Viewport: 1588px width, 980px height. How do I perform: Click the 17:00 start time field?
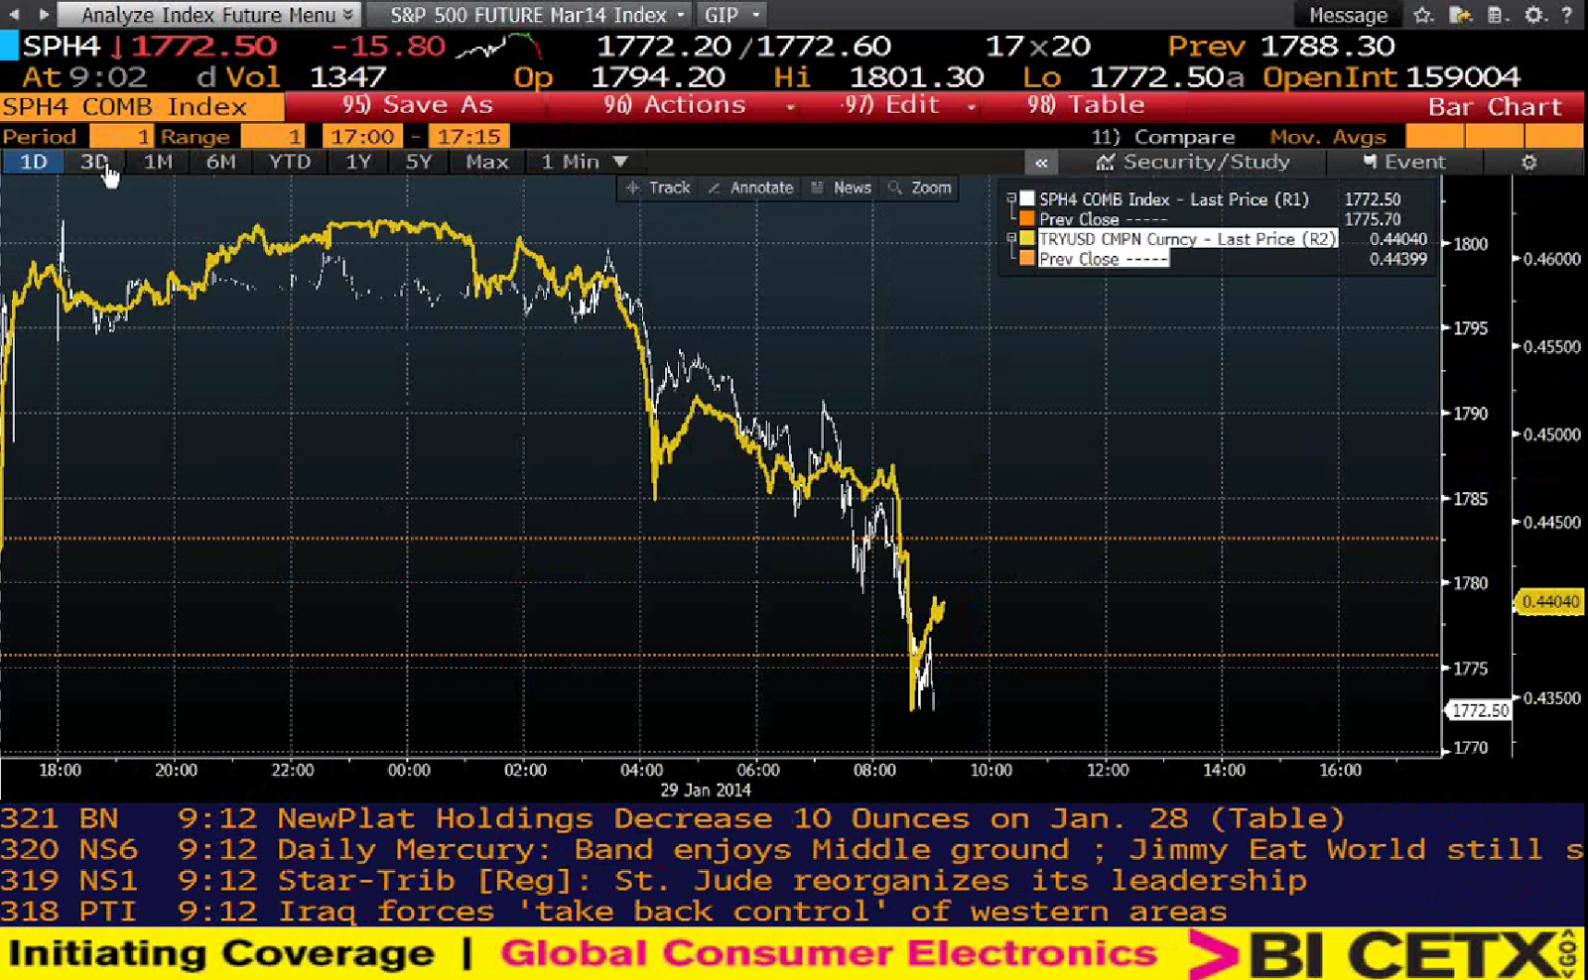click(363, 137)
